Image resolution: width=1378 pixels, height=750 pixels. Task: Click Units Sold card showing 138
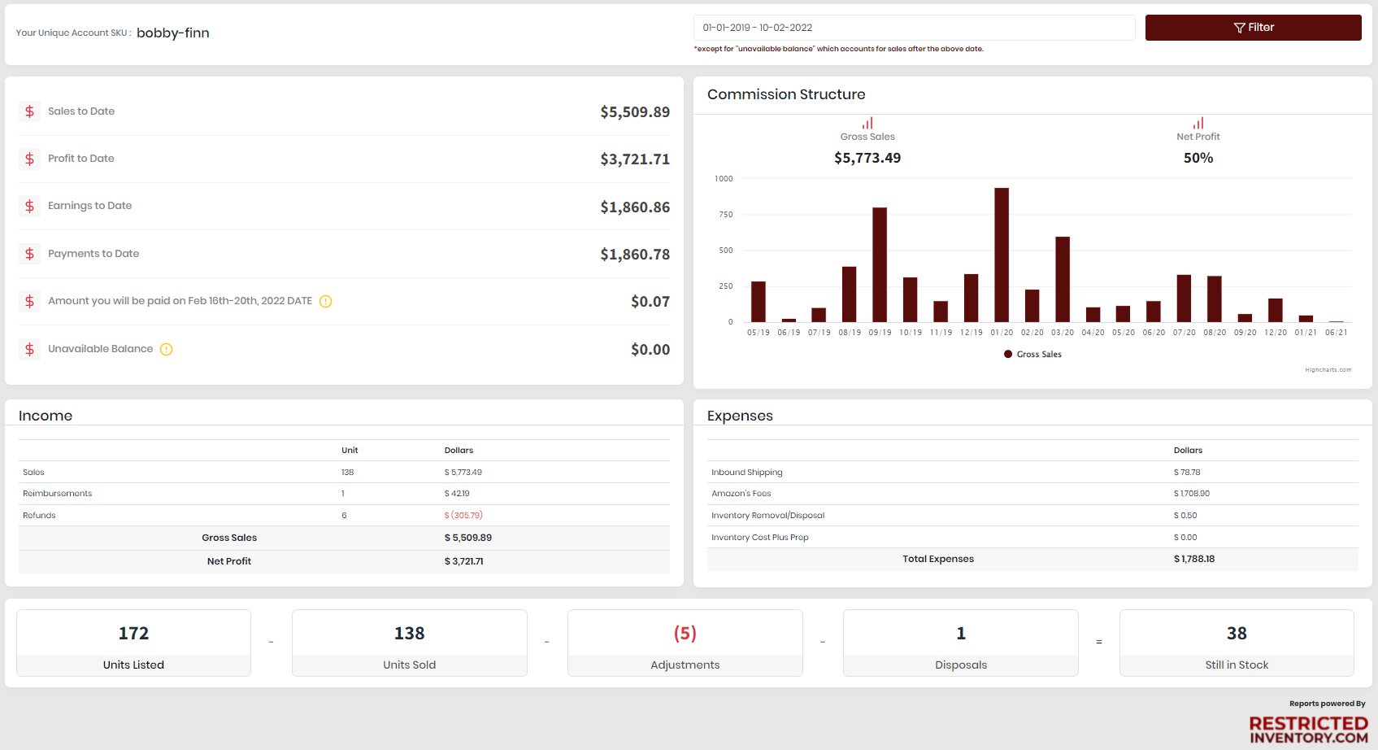coord(410,643)
